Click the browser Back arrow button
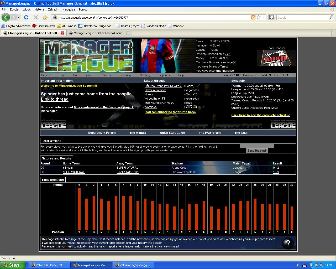The width and height of the screenshot is (336, 269). pyautogui.click(x=6, y=17)
